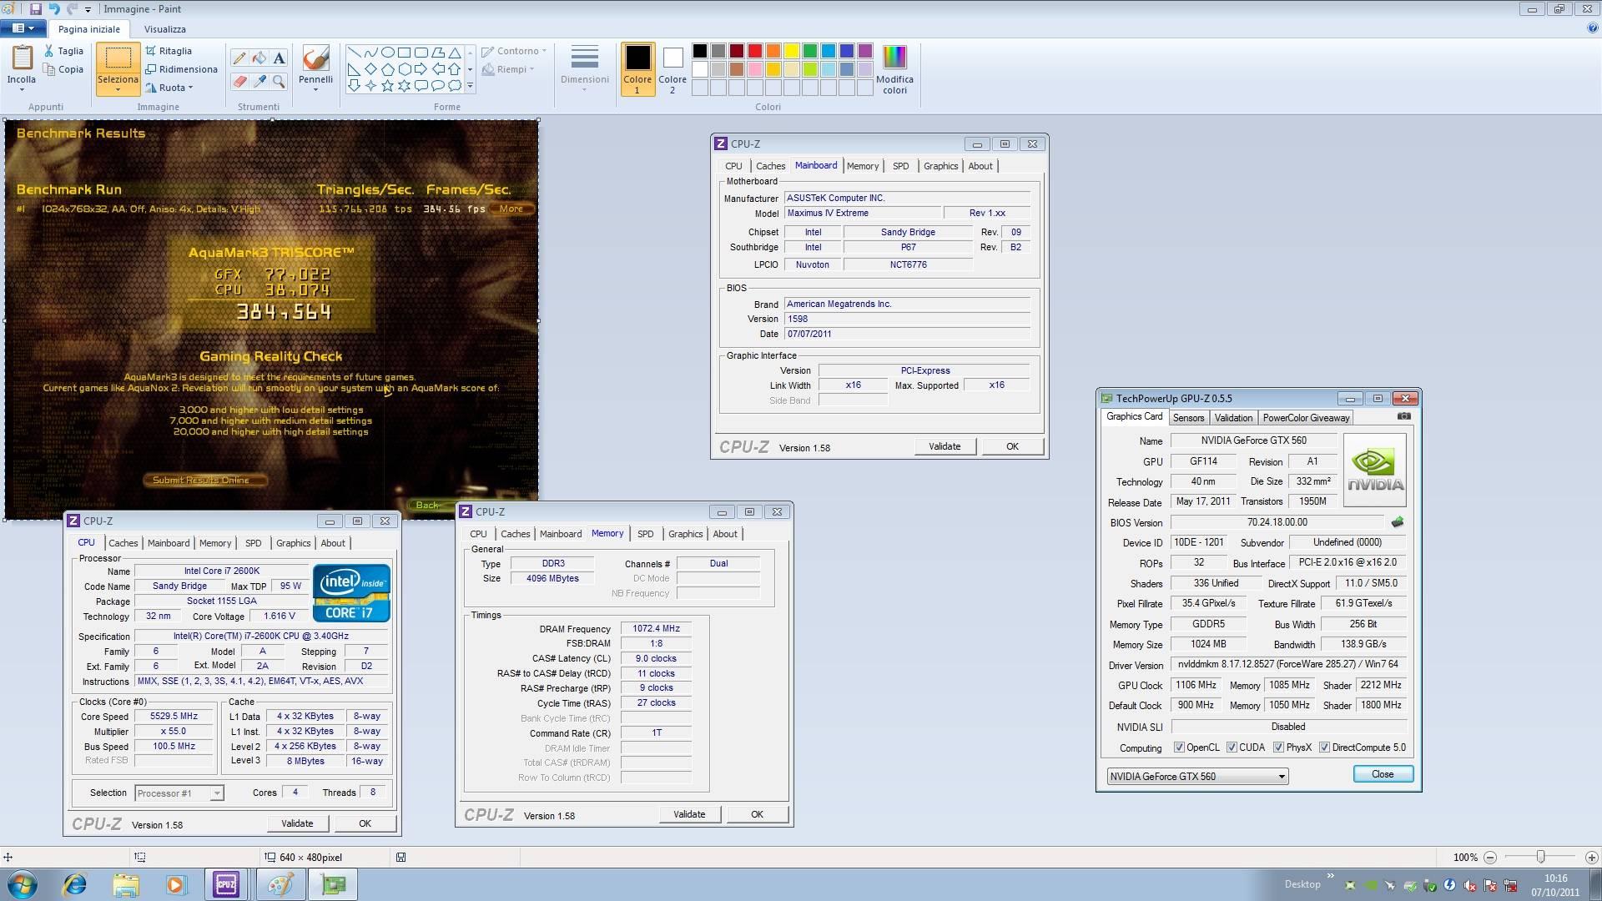The image size is (1602, 901).
Task: Click Validate in the CPU tab CPU-Z window
Action: click(297, 823)
